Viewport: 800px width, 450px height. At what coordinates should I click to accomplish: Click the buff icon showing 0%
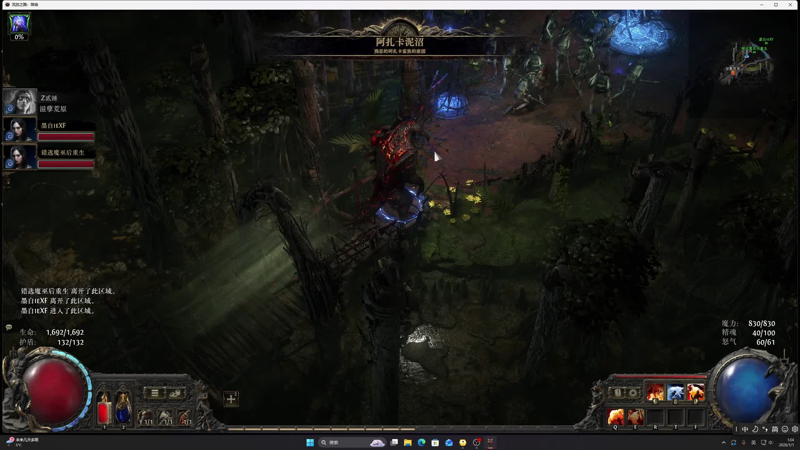(x=19, y=24)
